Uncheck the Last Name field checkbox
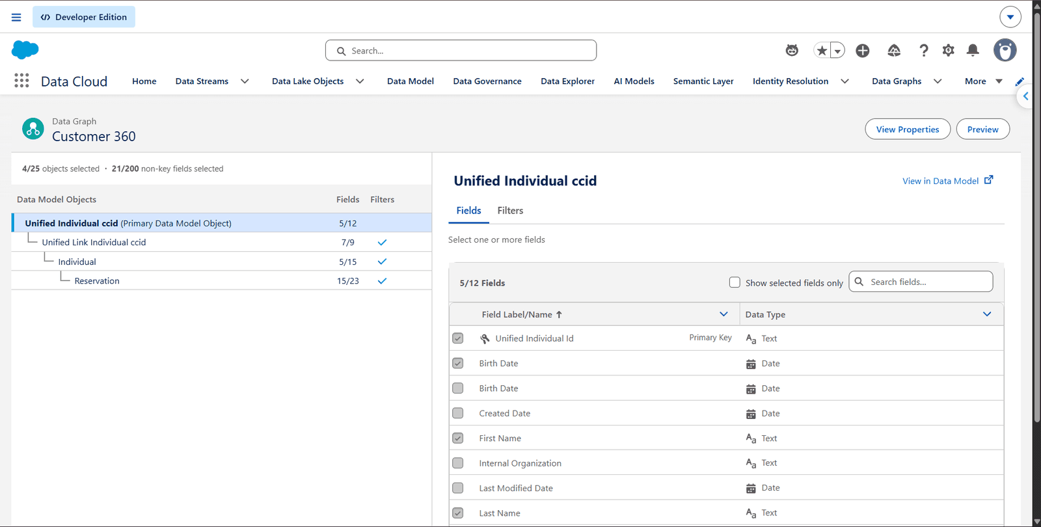 (458, 513)
